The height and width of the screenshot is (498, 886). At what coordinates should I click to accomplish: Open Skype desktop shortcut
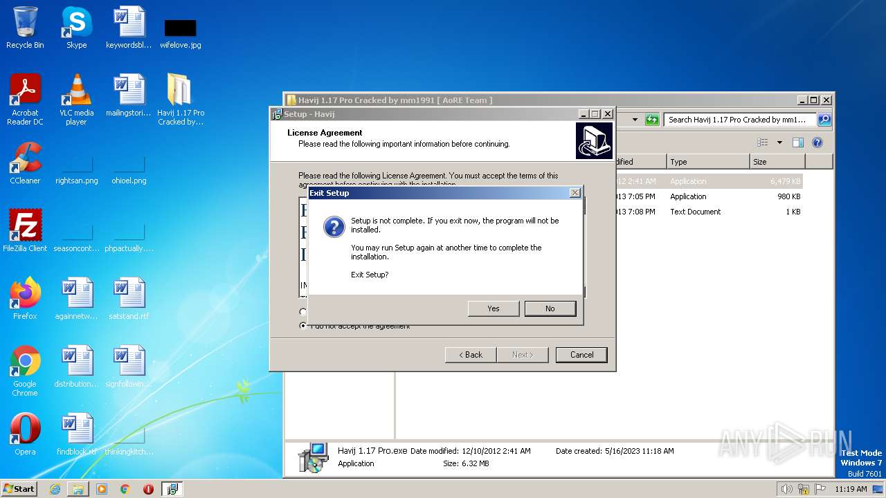[x=77, y=28]
